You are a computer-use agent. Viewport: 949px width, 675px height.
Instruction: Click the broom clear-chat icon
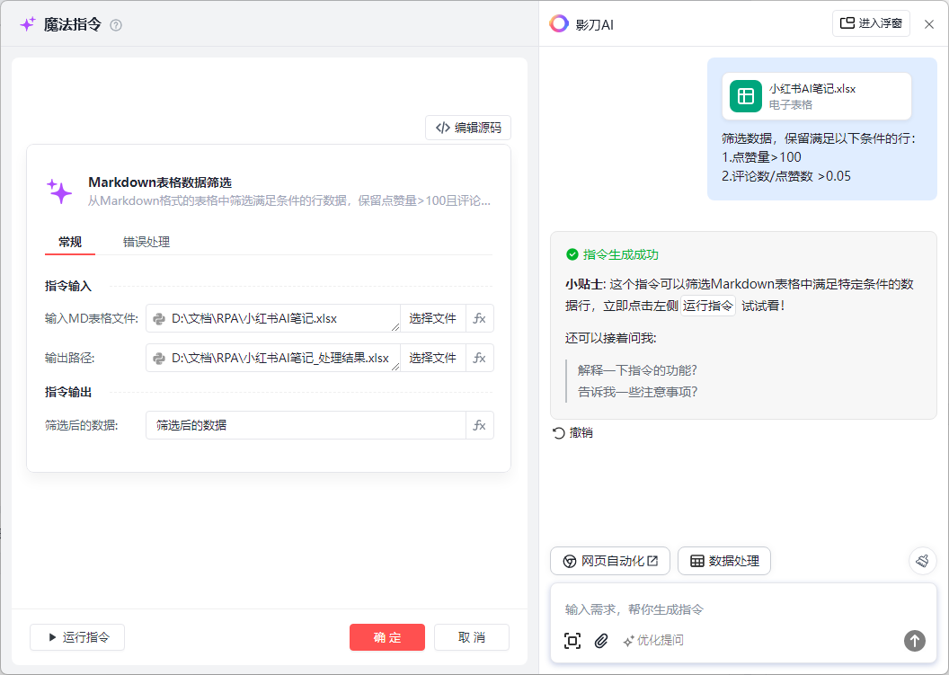coord(922,561)
